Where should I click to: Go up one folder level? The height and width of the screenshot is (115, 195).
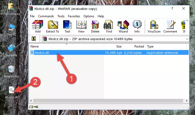(34, 39)
